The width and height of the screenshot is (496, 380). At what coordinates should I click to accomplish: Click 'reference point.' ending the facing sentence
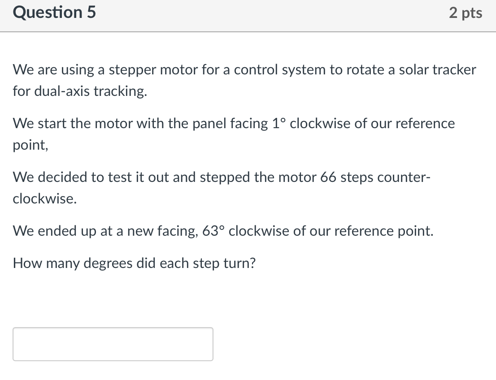384,231
